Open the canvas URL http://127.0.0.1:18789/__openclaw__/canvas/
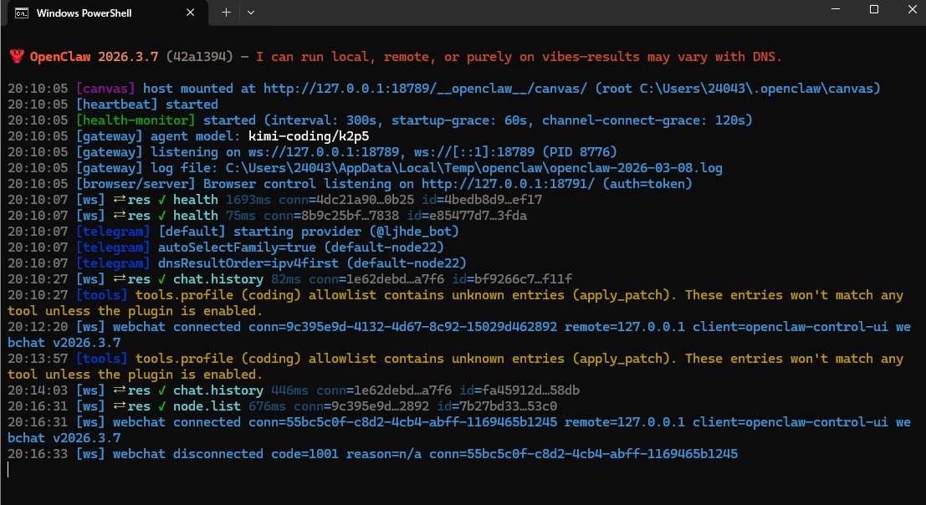Viewport: 926px width, 505px height. [425, 89]
